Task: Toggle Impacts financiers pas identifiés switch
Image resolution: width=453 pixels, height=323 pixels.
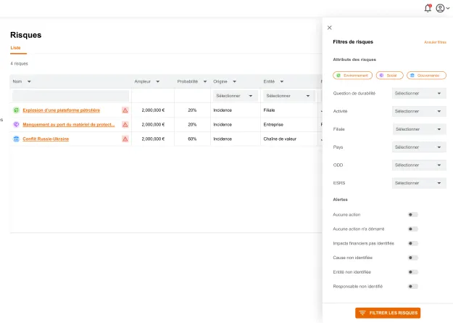Action: point(413,243)
